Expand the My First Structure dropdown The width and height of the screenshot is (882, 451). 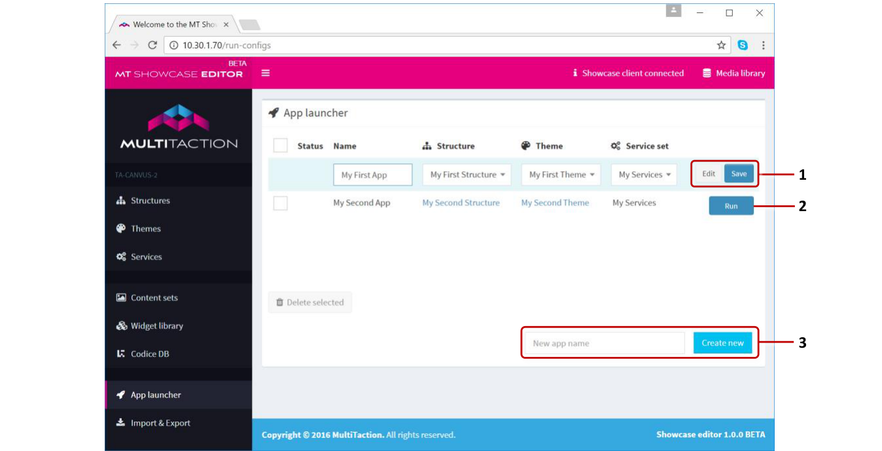click(x=467, y=175)
